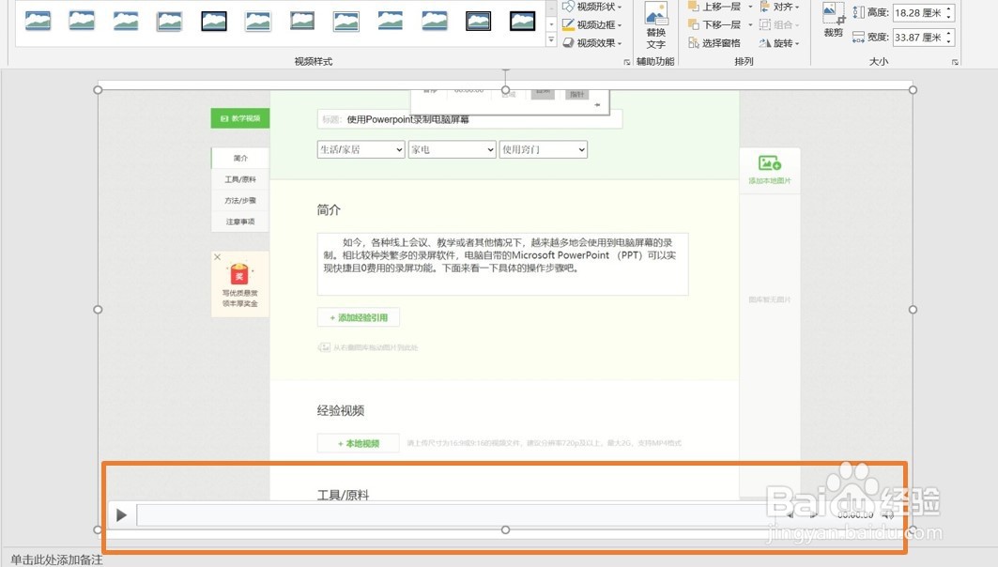This screenshot has width=998, height=567.
Task: Apply the fifth video style with black frame
Action: (214, 21)
